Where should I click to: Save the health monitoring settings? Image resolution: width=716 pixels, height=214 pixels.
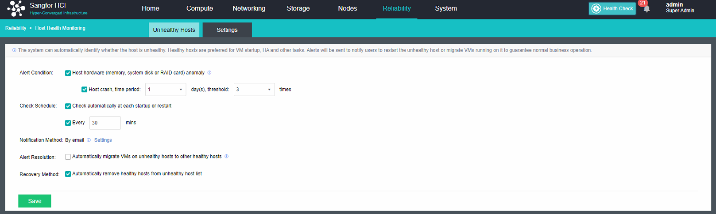point(35,201)
